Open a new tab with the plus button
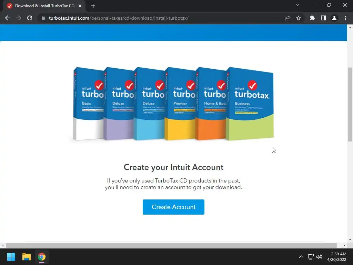Screen dimensions: 353x265 (x=93, y=6)
